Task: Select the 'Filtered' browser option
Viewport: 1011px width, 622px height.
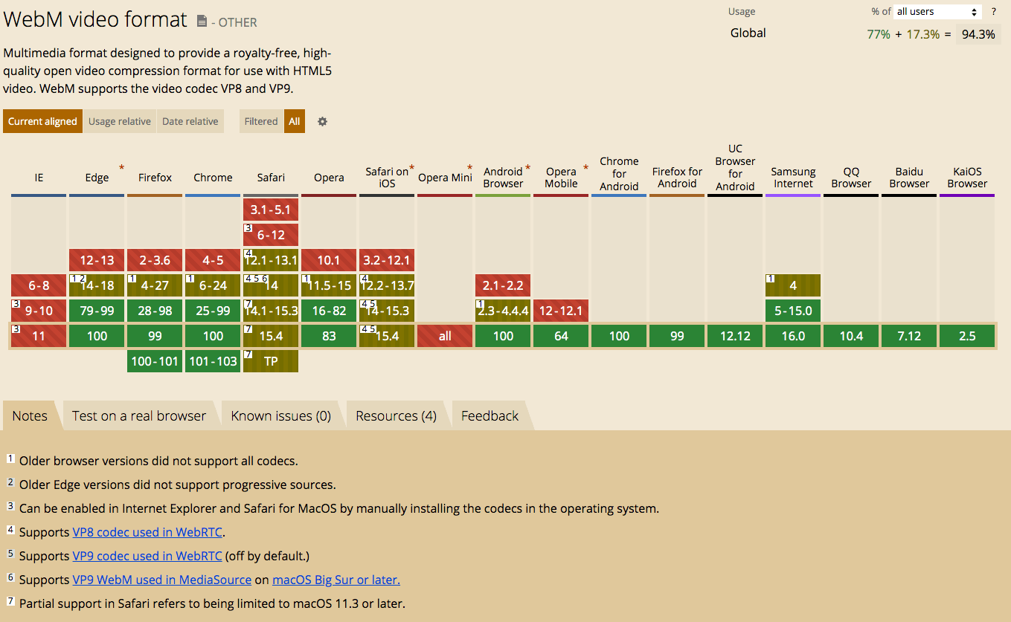Action: point(261,121)
